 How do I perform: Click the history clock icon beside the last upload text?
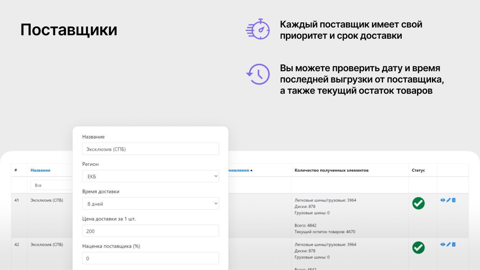point(258,74)
